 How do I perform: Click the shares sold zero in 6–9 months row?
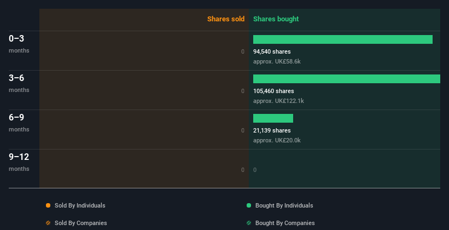coord(243,130)
